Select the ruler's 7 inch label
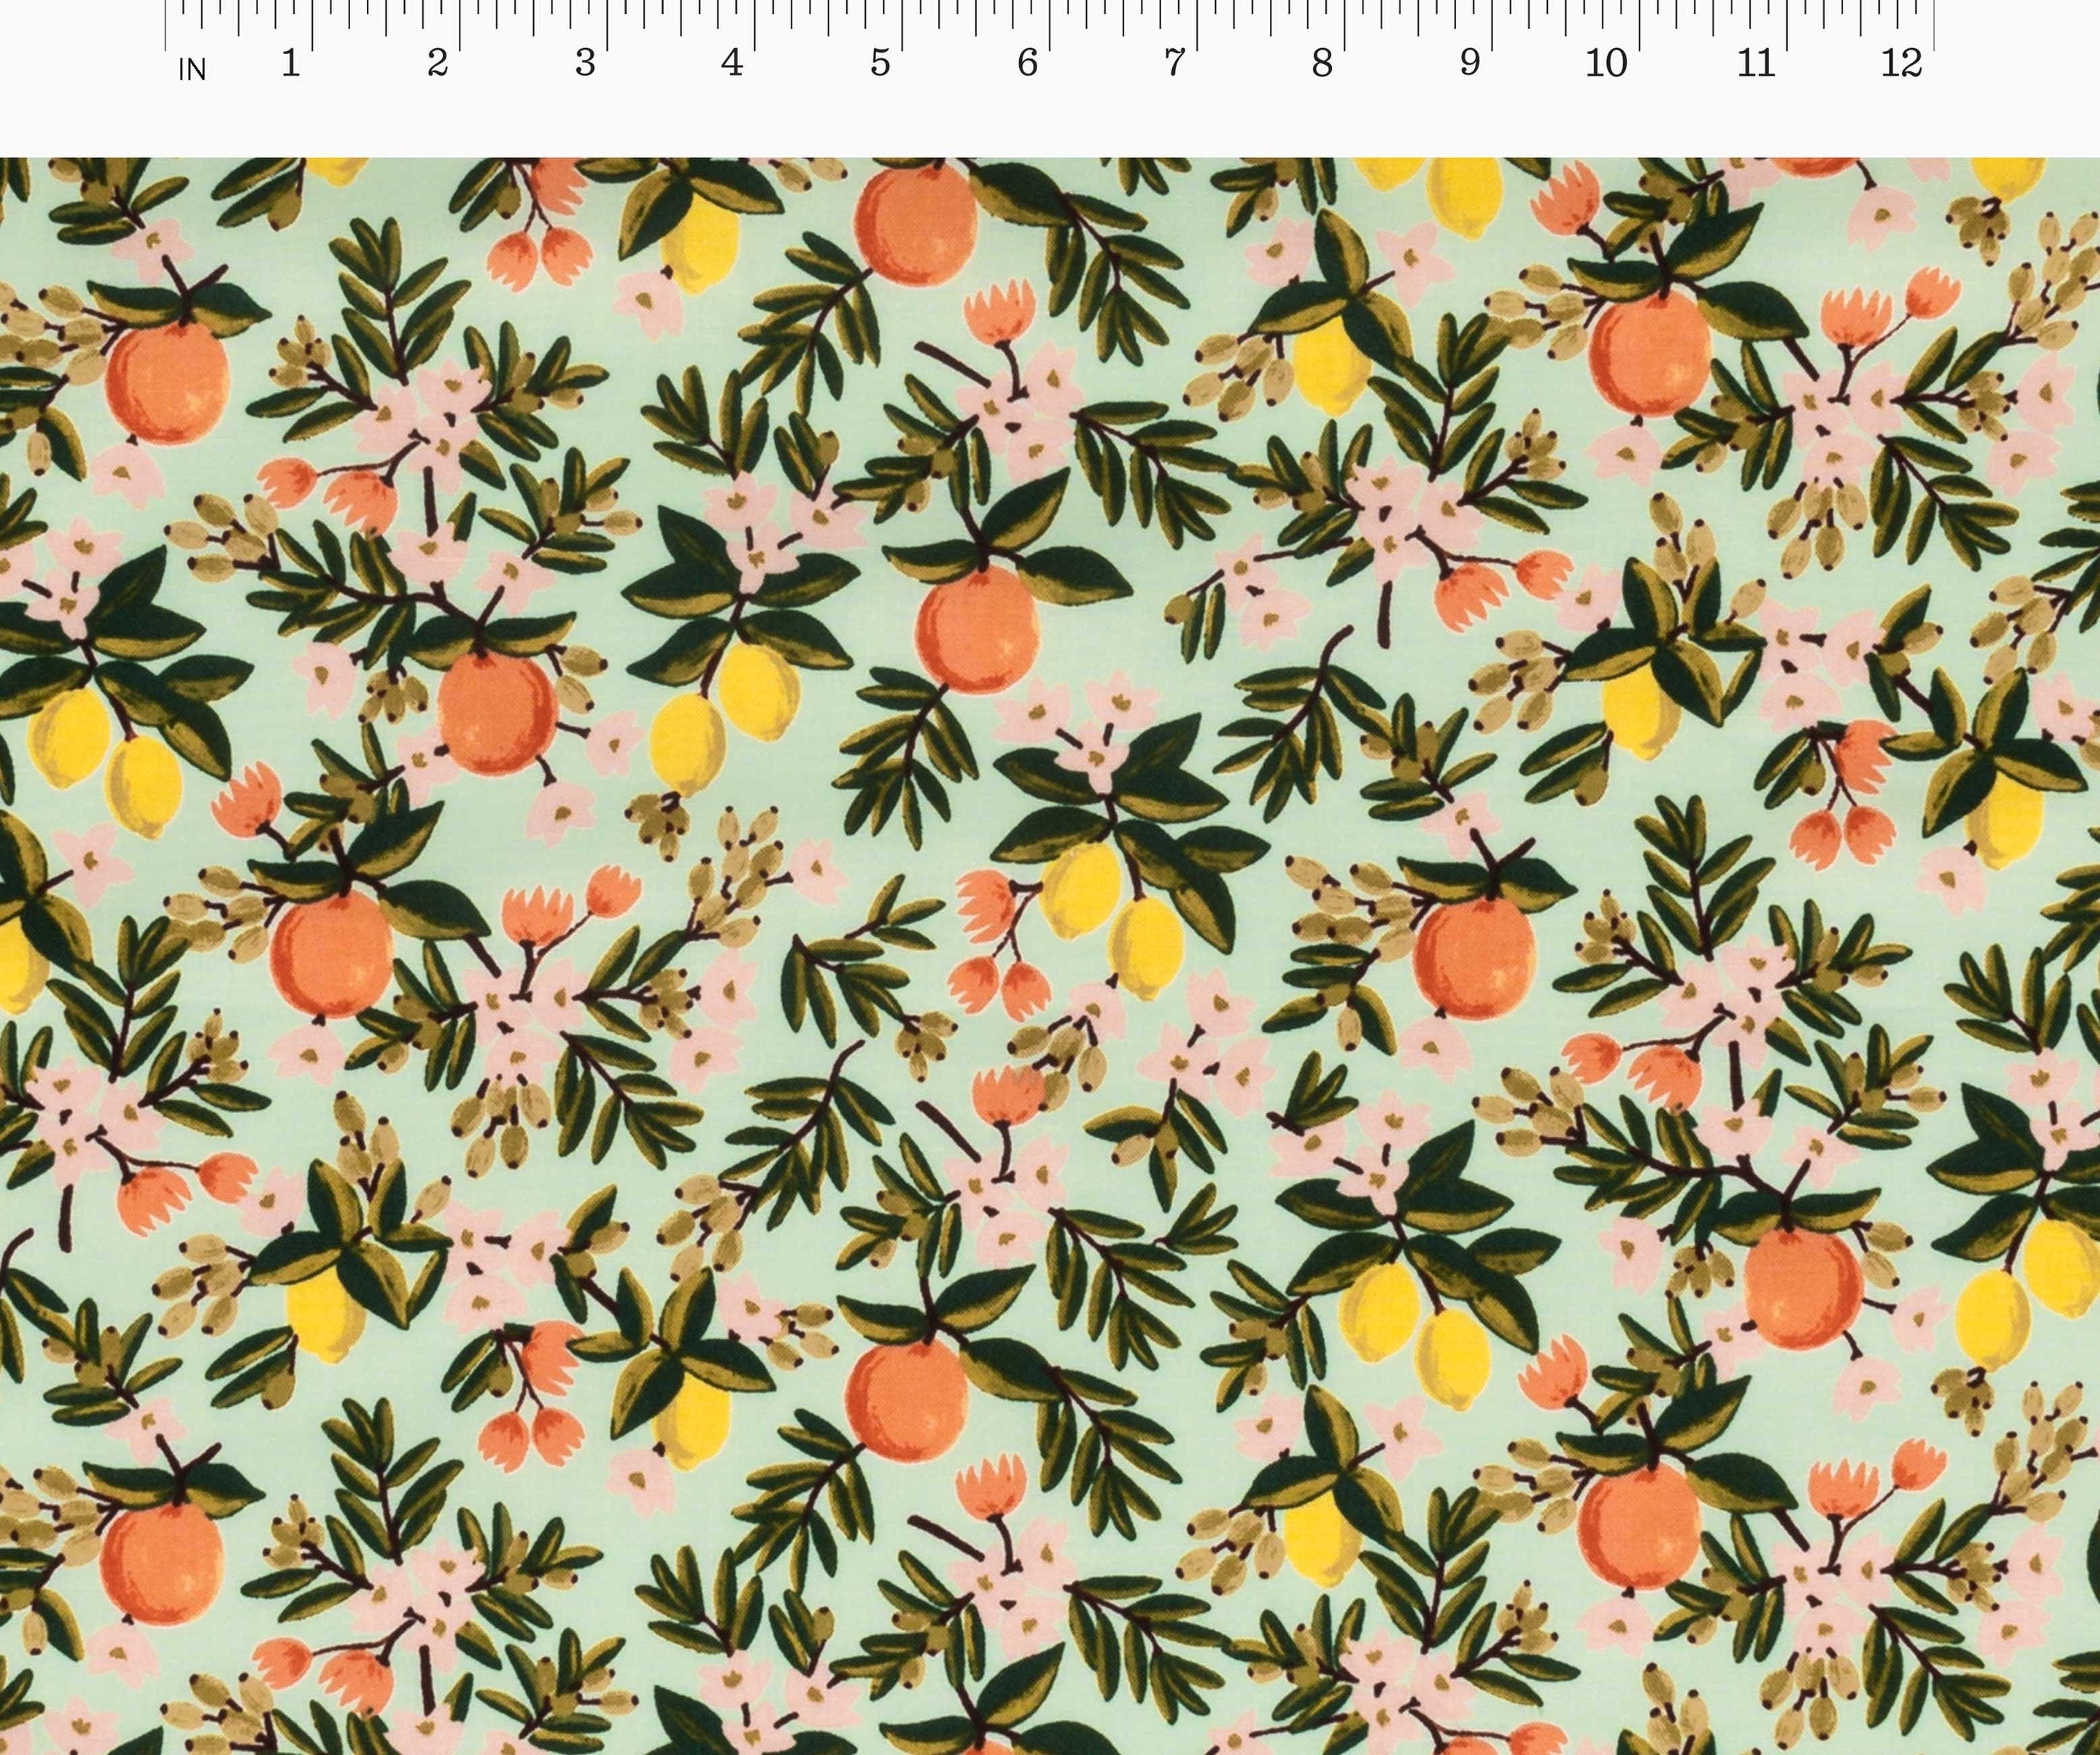 tap(1175, 63)
